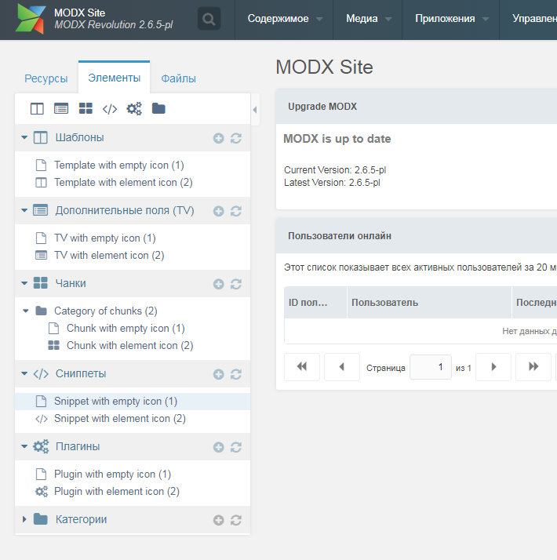Click the Category of chunks (2) label
This screenshot has width=557, height=560.
tap(105, 311)
